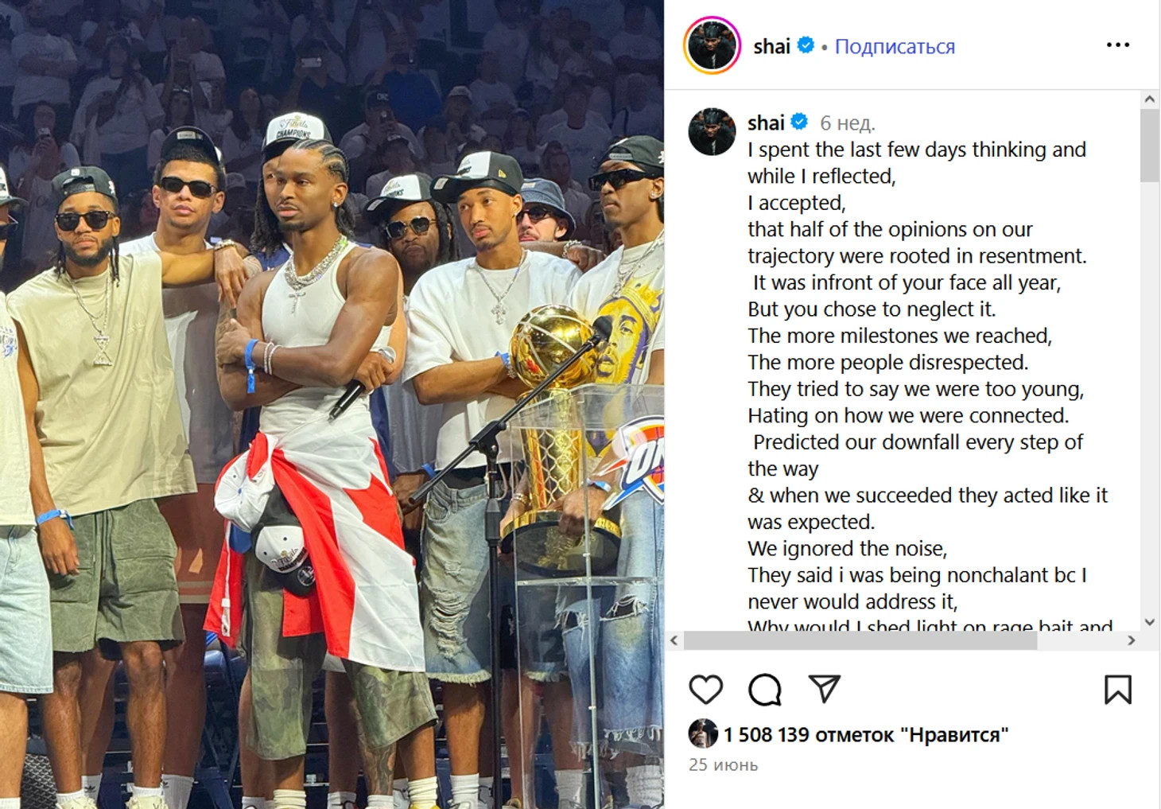Click vertical scrollbar up arrow

(1149, 99)
